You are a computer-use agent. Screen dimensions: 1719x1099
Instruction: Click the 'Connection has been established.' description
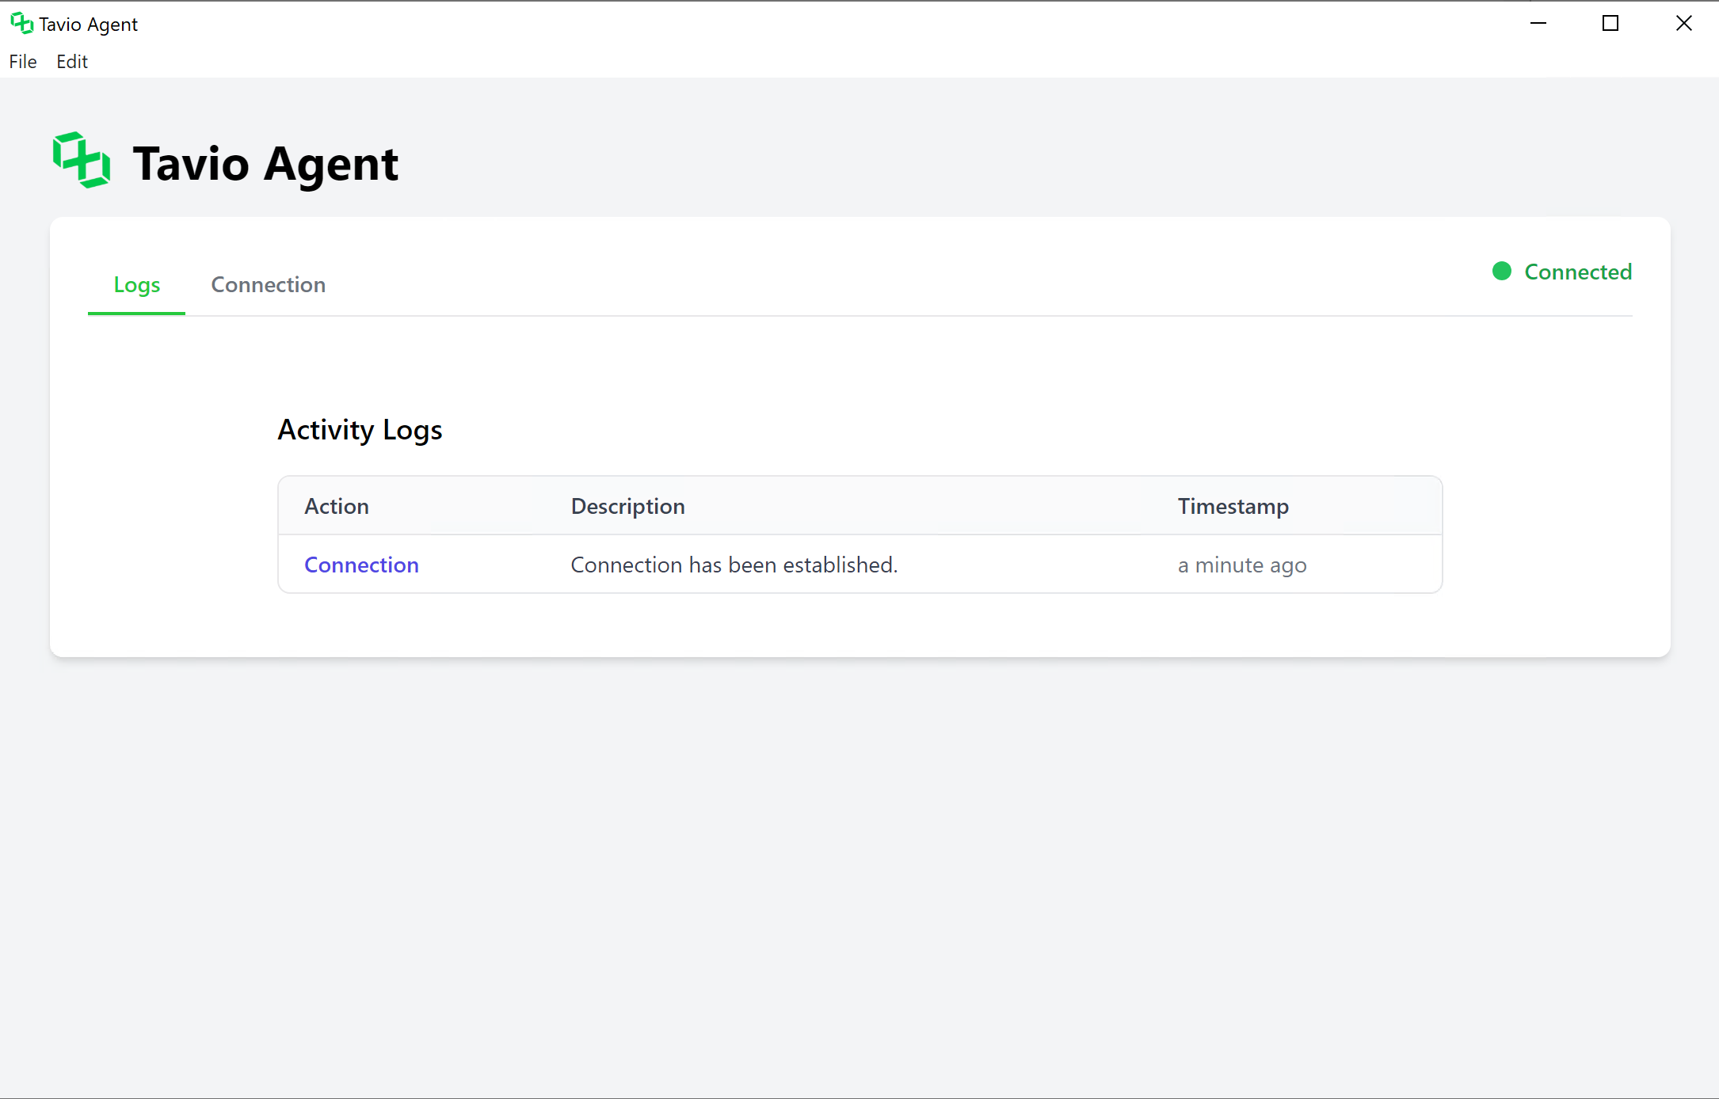[x=734, y=565]
